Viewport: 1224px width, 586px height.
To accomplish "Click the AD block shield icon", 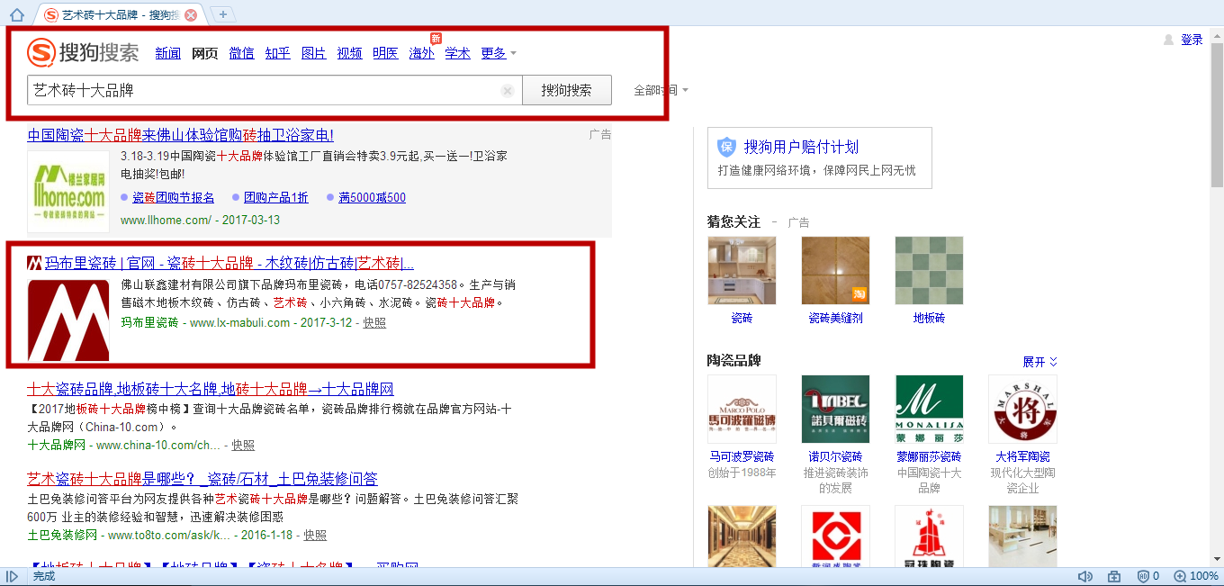I will [x=1143, y=576].
